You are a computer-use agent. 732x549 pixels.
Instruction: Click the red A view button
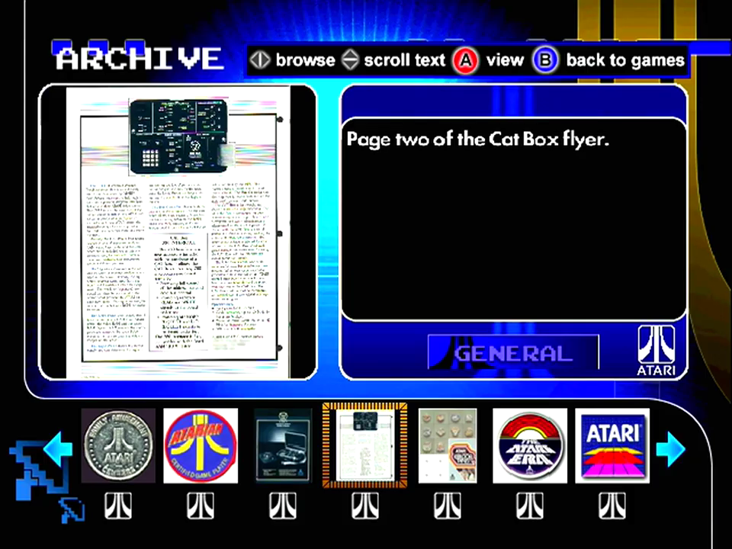[465, 60]
